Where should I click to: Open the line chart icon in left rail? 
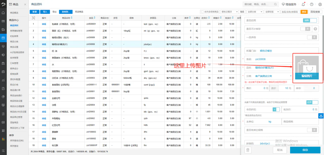3,80
